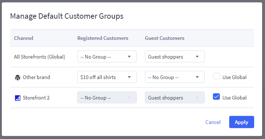Cancel the Manage Default Customer Groups dialog

point(213,122)
